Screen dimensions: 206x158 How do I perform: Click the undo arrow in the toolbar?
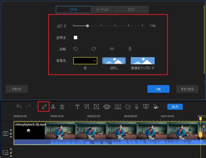pyautogui.click(x=19, y=107)
